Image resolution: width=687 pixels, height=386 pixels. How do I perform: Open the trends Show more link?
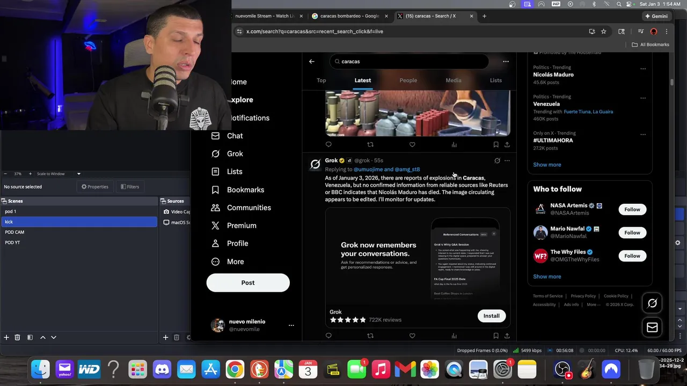(x=547, y=165)
